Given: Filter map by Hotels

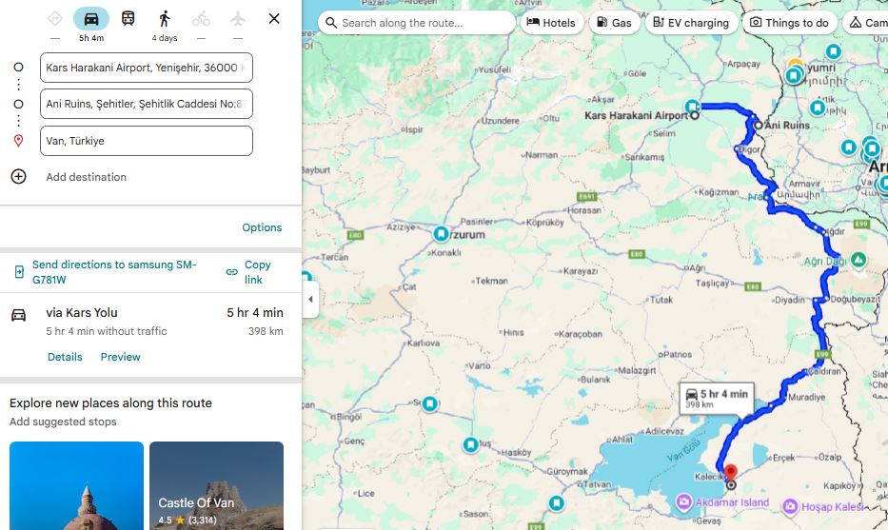Looking at the screenshot, I should pos(550,23).
